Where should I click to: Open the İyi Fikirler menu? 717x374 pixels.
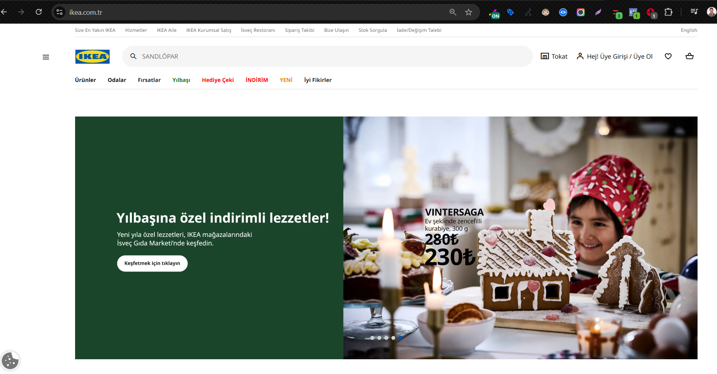(x=318, y=80)
